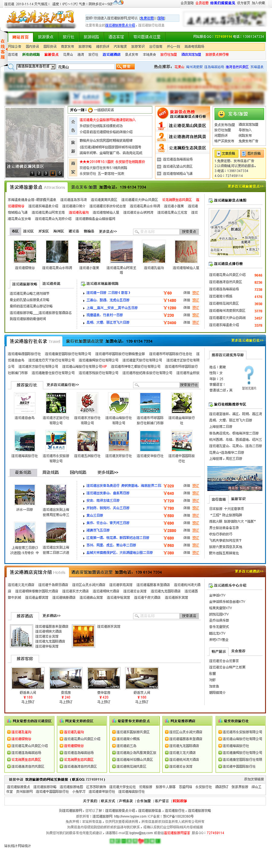Screen dimensions: 272x860
Task: Click 预订 for 连云港一日游 二日游 route
Action: click(196, 293)
